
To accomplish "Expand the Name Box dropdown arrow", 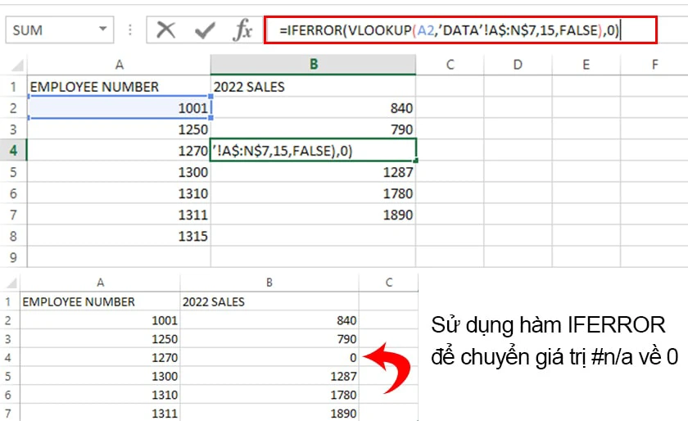I will (102, 29).
